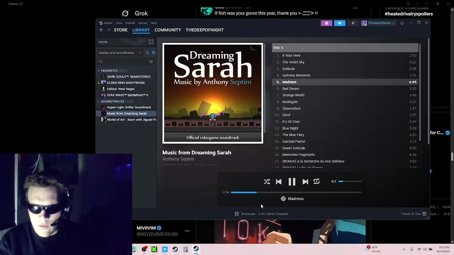Open Friends & Chat
454x255 pixels.
coord(414,214)
